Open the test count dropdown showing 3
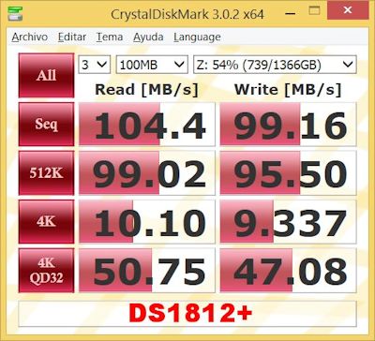The width and height of the screenshot is (375, 341). pos(94,65)
